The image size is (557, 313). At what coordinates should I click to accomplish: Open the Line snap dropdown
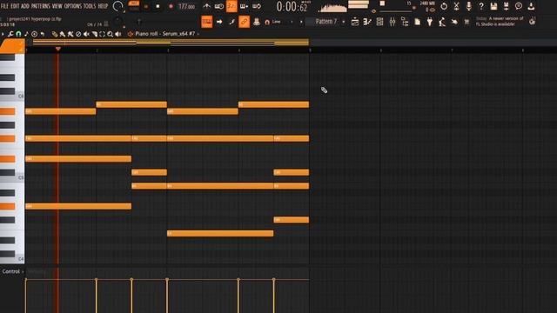point(282,22)
